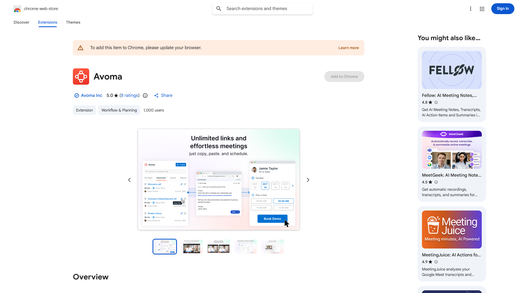Click the info icon next to Fellow's 4.8 rating
The width and height of the screenshot is (522, 293).
(436, 102)
